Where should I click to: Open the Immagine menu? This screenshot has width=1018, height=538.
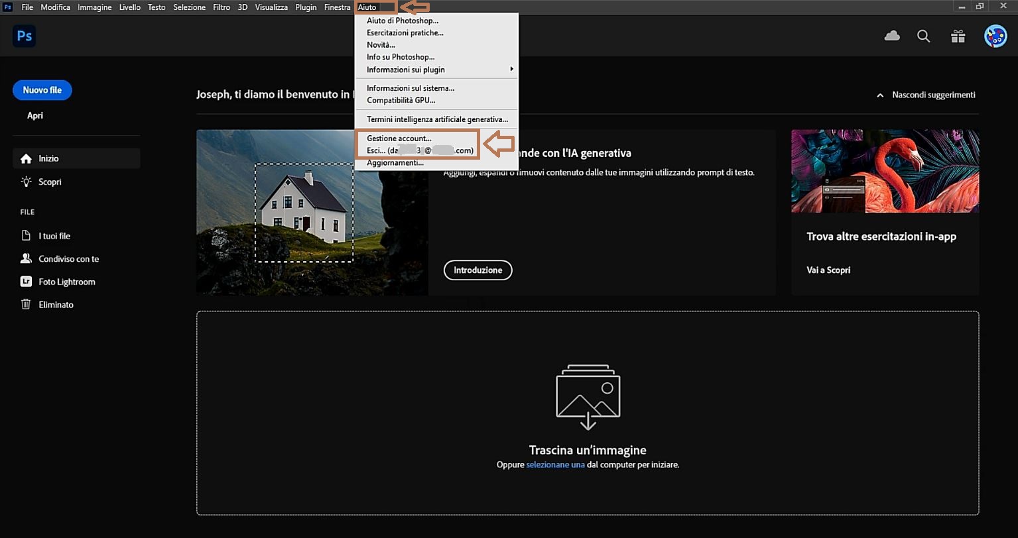(x=94, y=7)
